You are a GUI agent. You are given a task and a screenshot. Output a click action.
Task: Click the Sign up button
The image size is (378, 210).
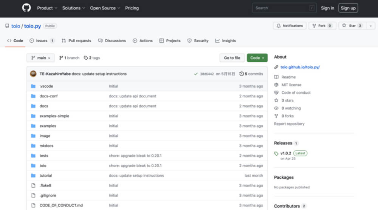[348, 8]
